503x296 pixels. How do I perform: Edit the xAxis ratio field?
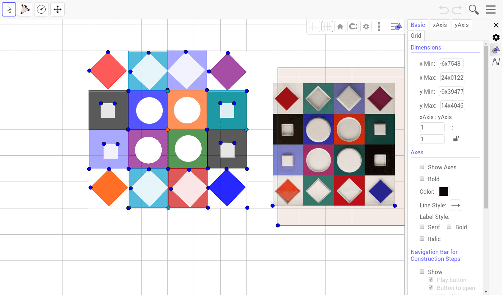pyautogui.click(x=432, y=127)
